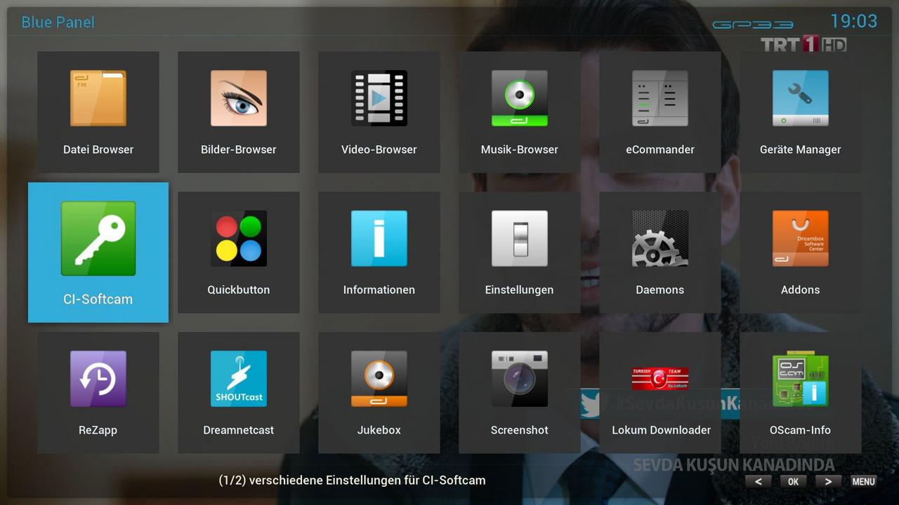899x505 pixels.
Task: Open the Jukebox orange disc icon
Action: point(379,379)
